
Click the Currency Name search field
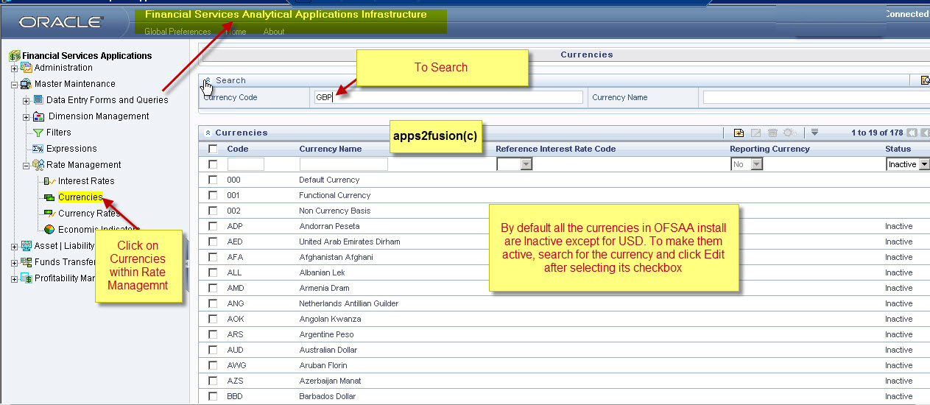click(x=816, y=97)
